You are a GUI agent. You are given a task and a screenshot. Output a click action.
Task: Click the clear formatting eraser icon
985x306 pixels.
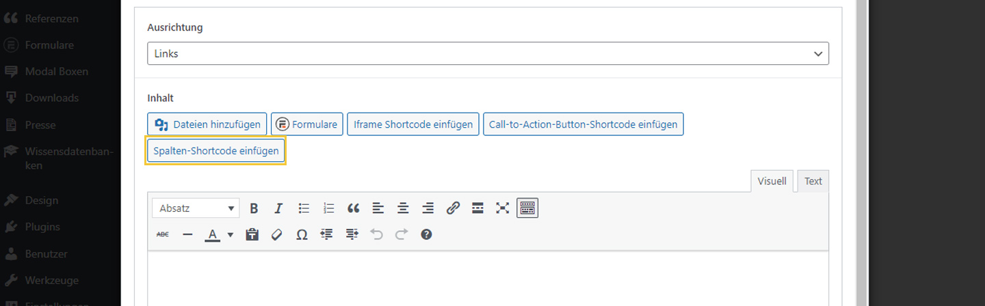coord(277,234)
